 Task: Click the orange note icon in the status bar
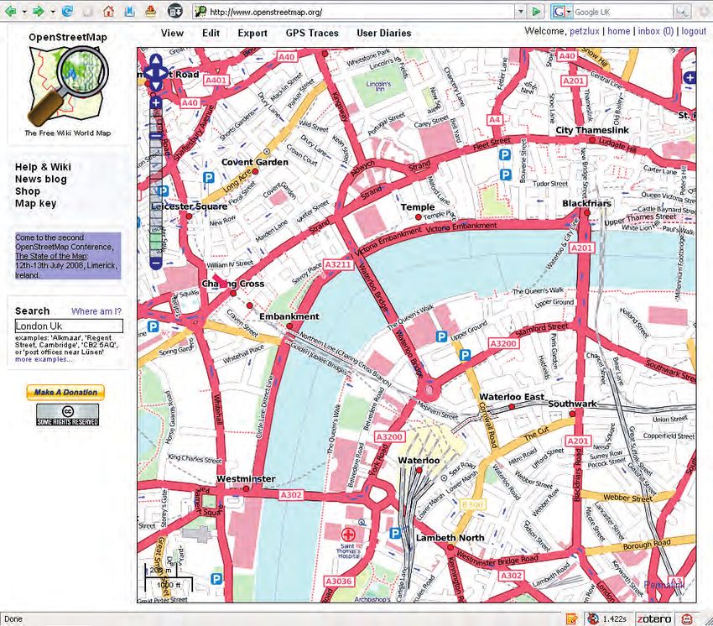pyautogui.click(x=571, y=618)
